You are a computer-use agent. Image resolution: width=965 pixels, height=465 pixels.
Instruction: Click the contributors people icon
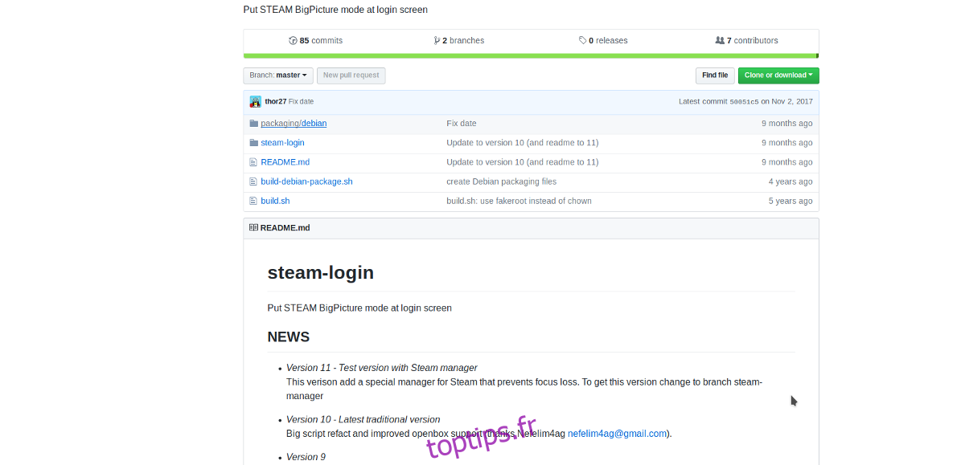point(720,40)
